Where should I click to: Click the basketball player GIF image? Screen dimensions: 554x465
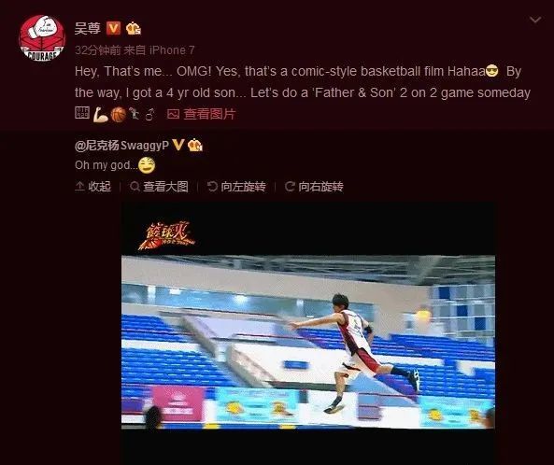[308, 333]
